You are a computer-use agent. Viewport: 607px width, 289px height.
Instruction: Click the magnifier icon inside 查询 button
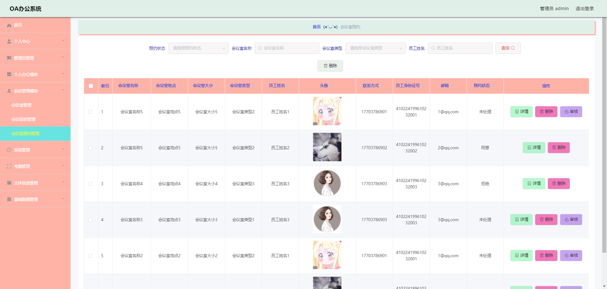[x=513, y=48]
